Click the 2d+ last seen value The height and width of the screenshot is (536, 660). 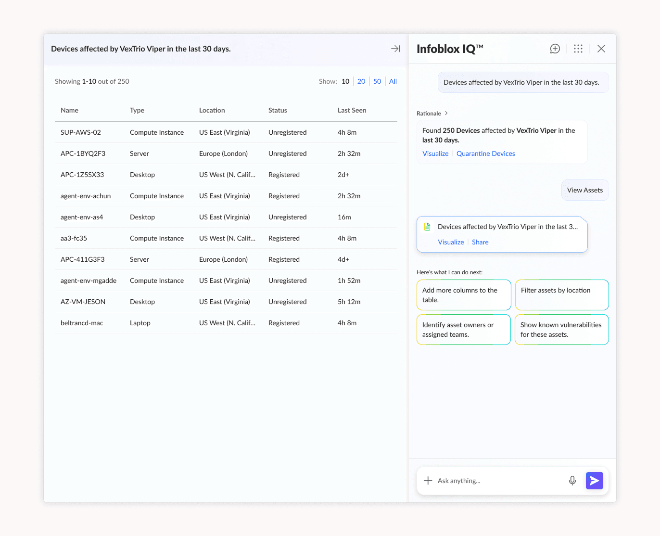coord(343,175)
